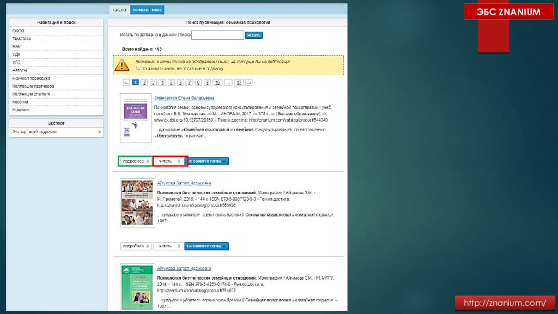Go to page 10 of results
558x314 pixels.
[217, 83]
